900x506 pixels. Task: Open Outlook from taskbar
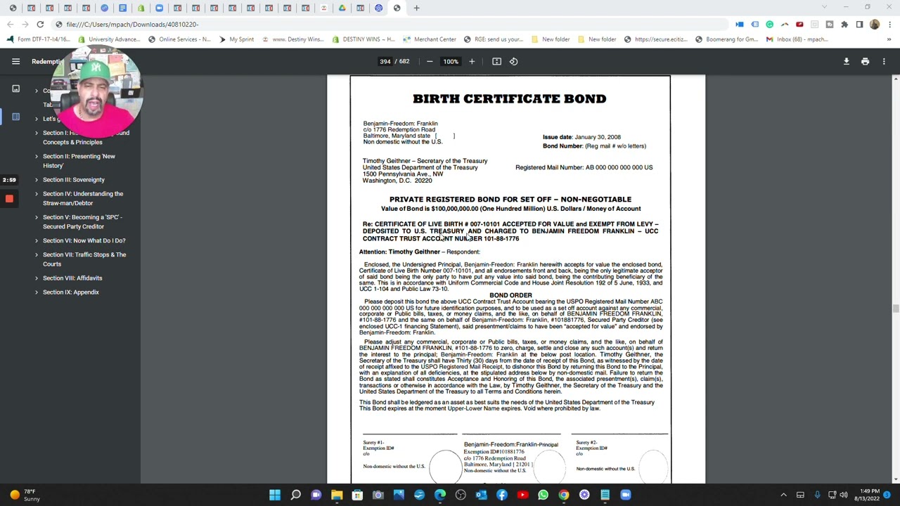481,495
